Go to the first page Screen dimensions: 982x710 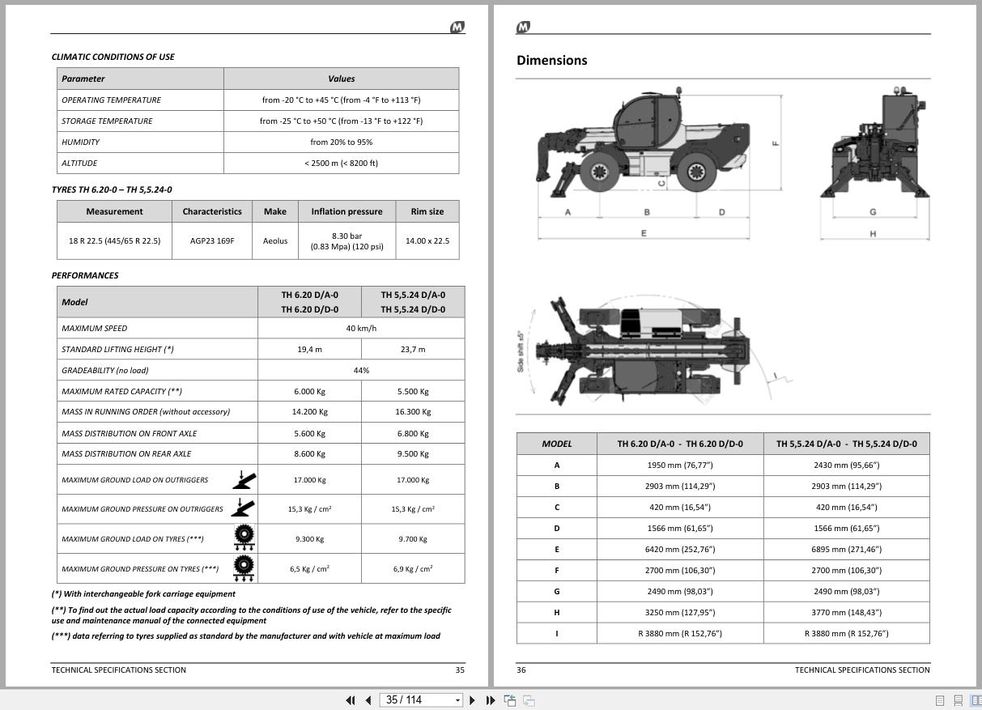point(351,700)
